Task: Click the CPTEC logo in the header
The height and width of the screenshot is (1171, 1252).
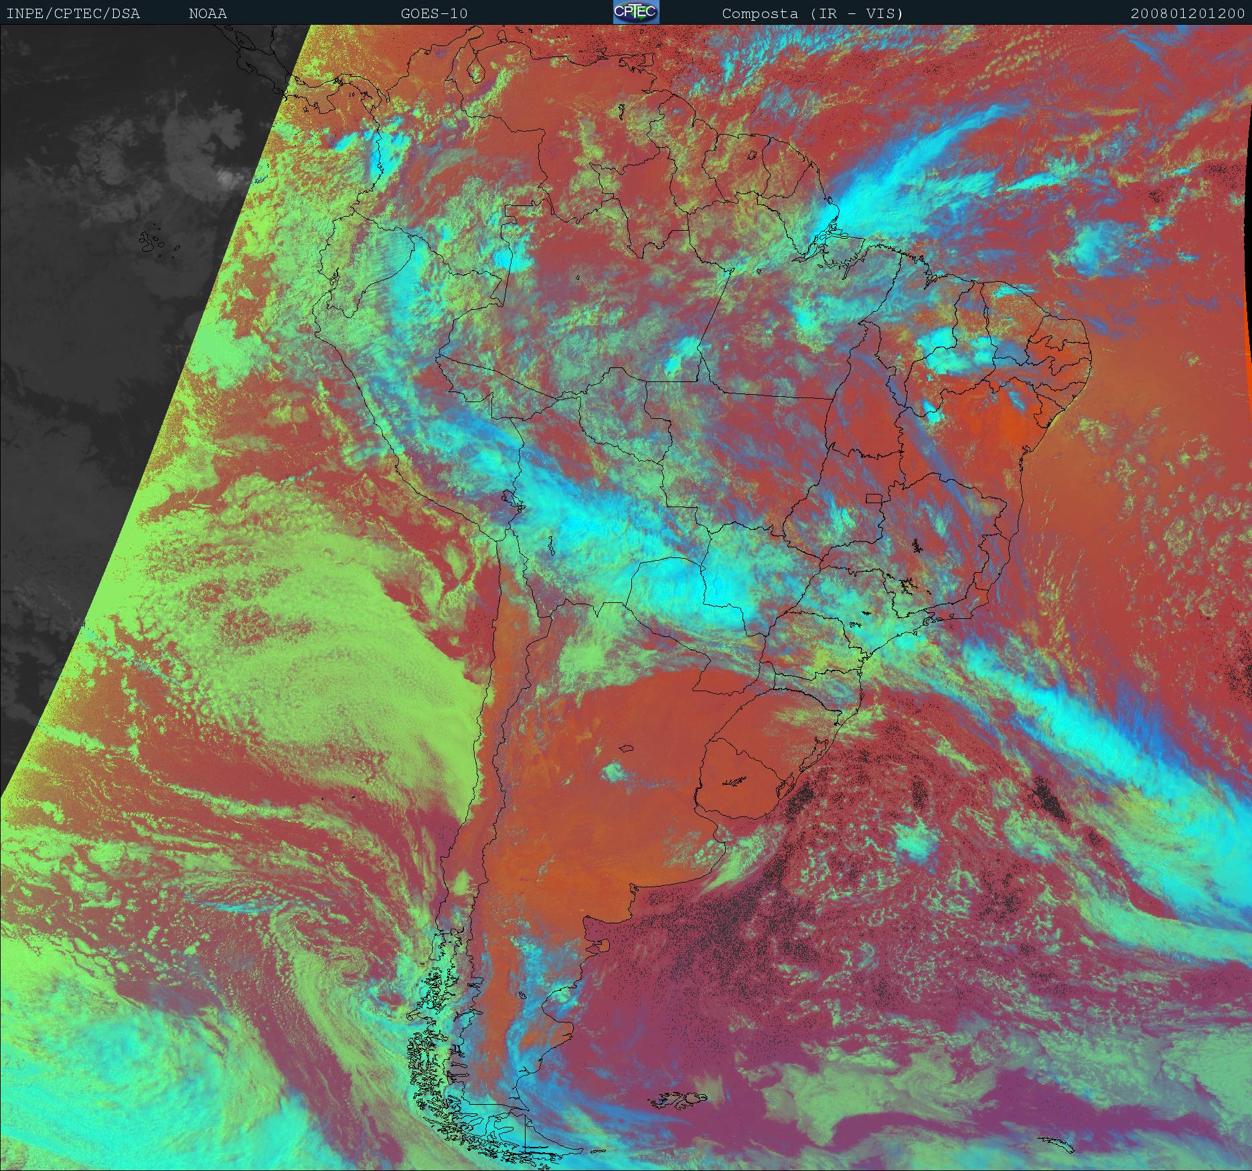Action: click(x=635, y=12)
